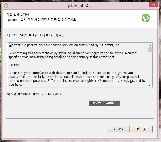Close the µTorrent installer window
Image resolution: width=161 pixels, height=142 pixels.
[153, 4]
